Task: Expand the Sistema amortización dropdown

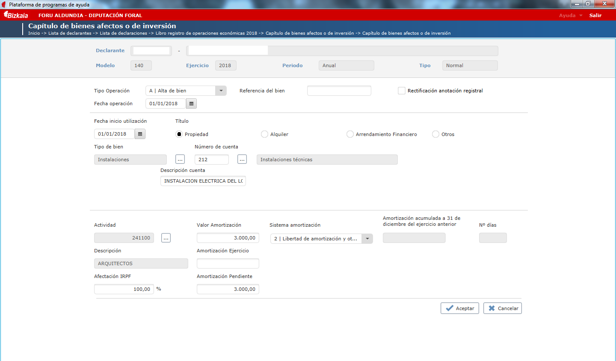Action: pos(367,239)
